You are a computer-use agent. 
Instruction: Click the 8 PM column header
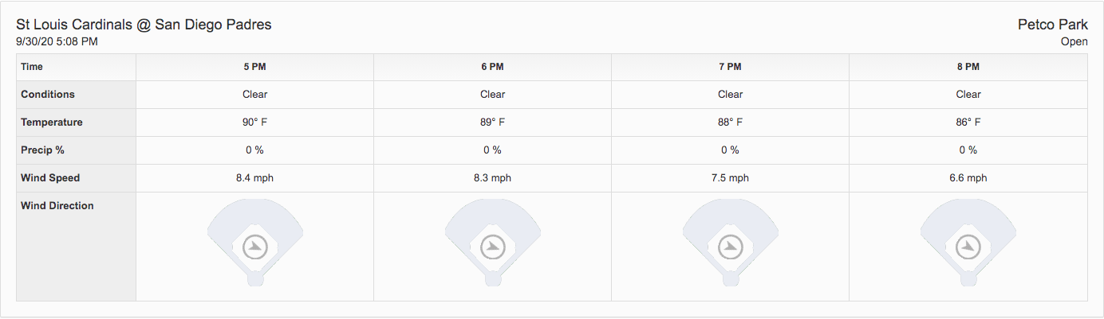click(968, 67)
